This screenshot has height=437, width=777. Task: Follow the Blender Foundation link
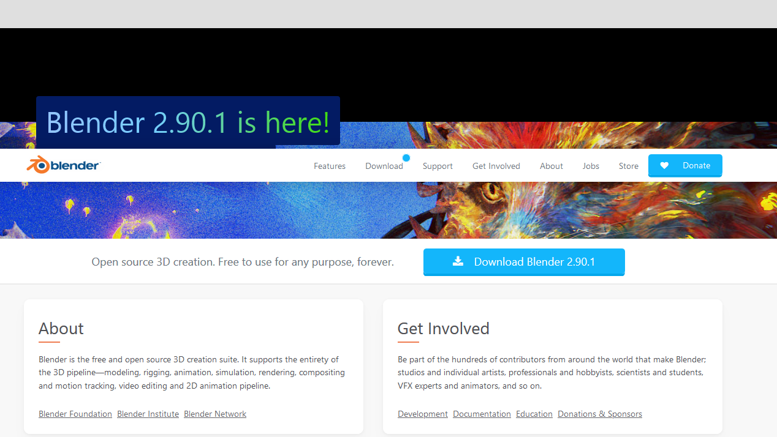point(75,414)
